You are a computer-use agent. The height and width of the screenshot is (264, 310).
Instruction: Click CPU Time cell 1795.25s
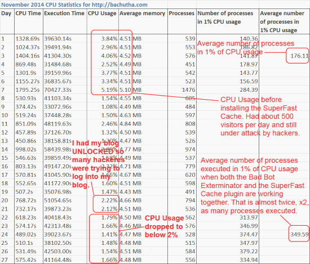pos(28,90)
